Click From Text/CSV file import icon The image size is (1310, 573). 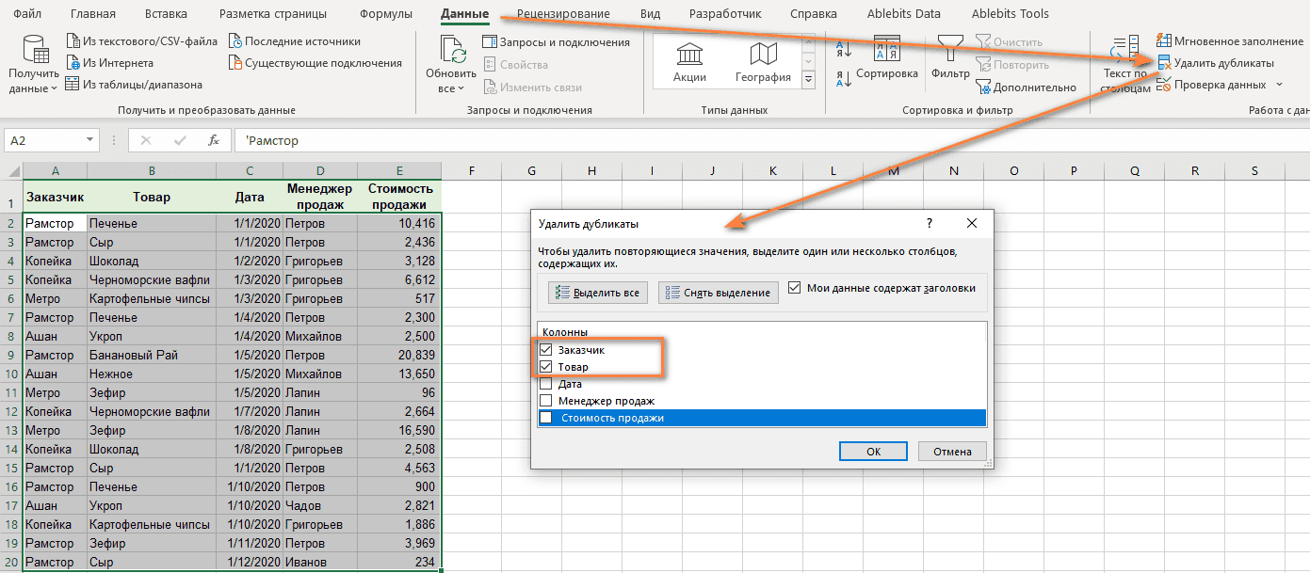(x=73, y=41)
